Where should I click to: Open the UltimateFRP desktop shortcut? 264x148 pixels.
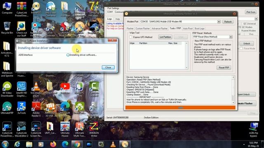tap(7, 108)
